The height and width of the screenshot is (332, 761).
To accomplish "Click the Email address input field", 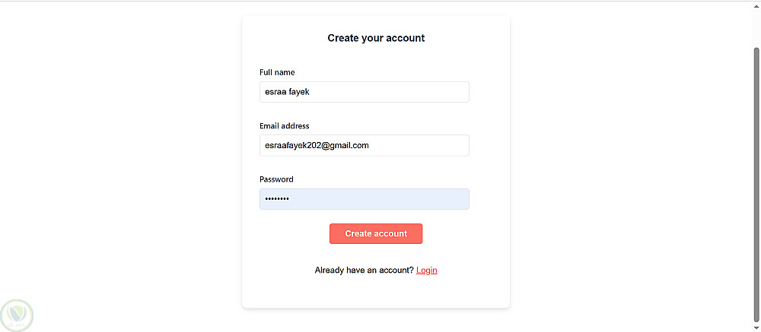I will [x=364, y=145].
